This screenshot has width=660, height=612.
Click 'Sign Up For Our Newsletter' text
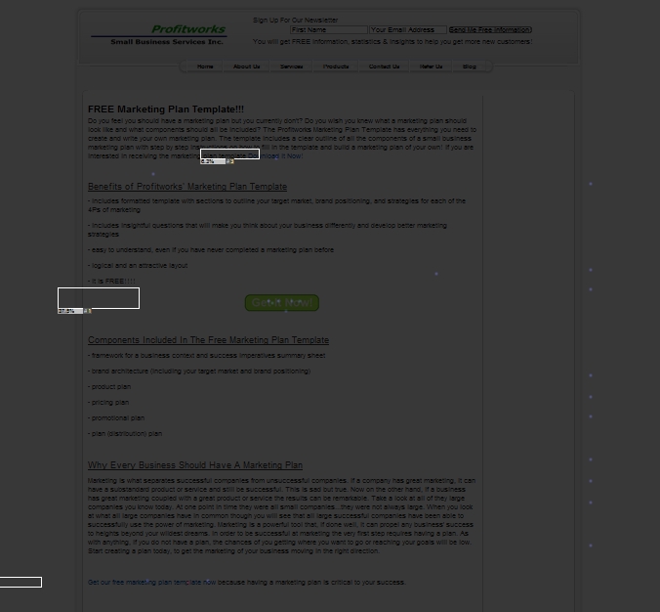point(295,20)
